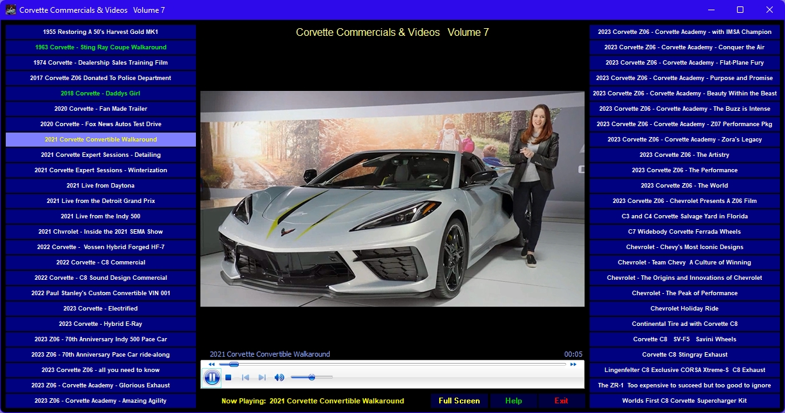Open 2021 Corvette Expert Sessions - Winterization

point(101,170)
